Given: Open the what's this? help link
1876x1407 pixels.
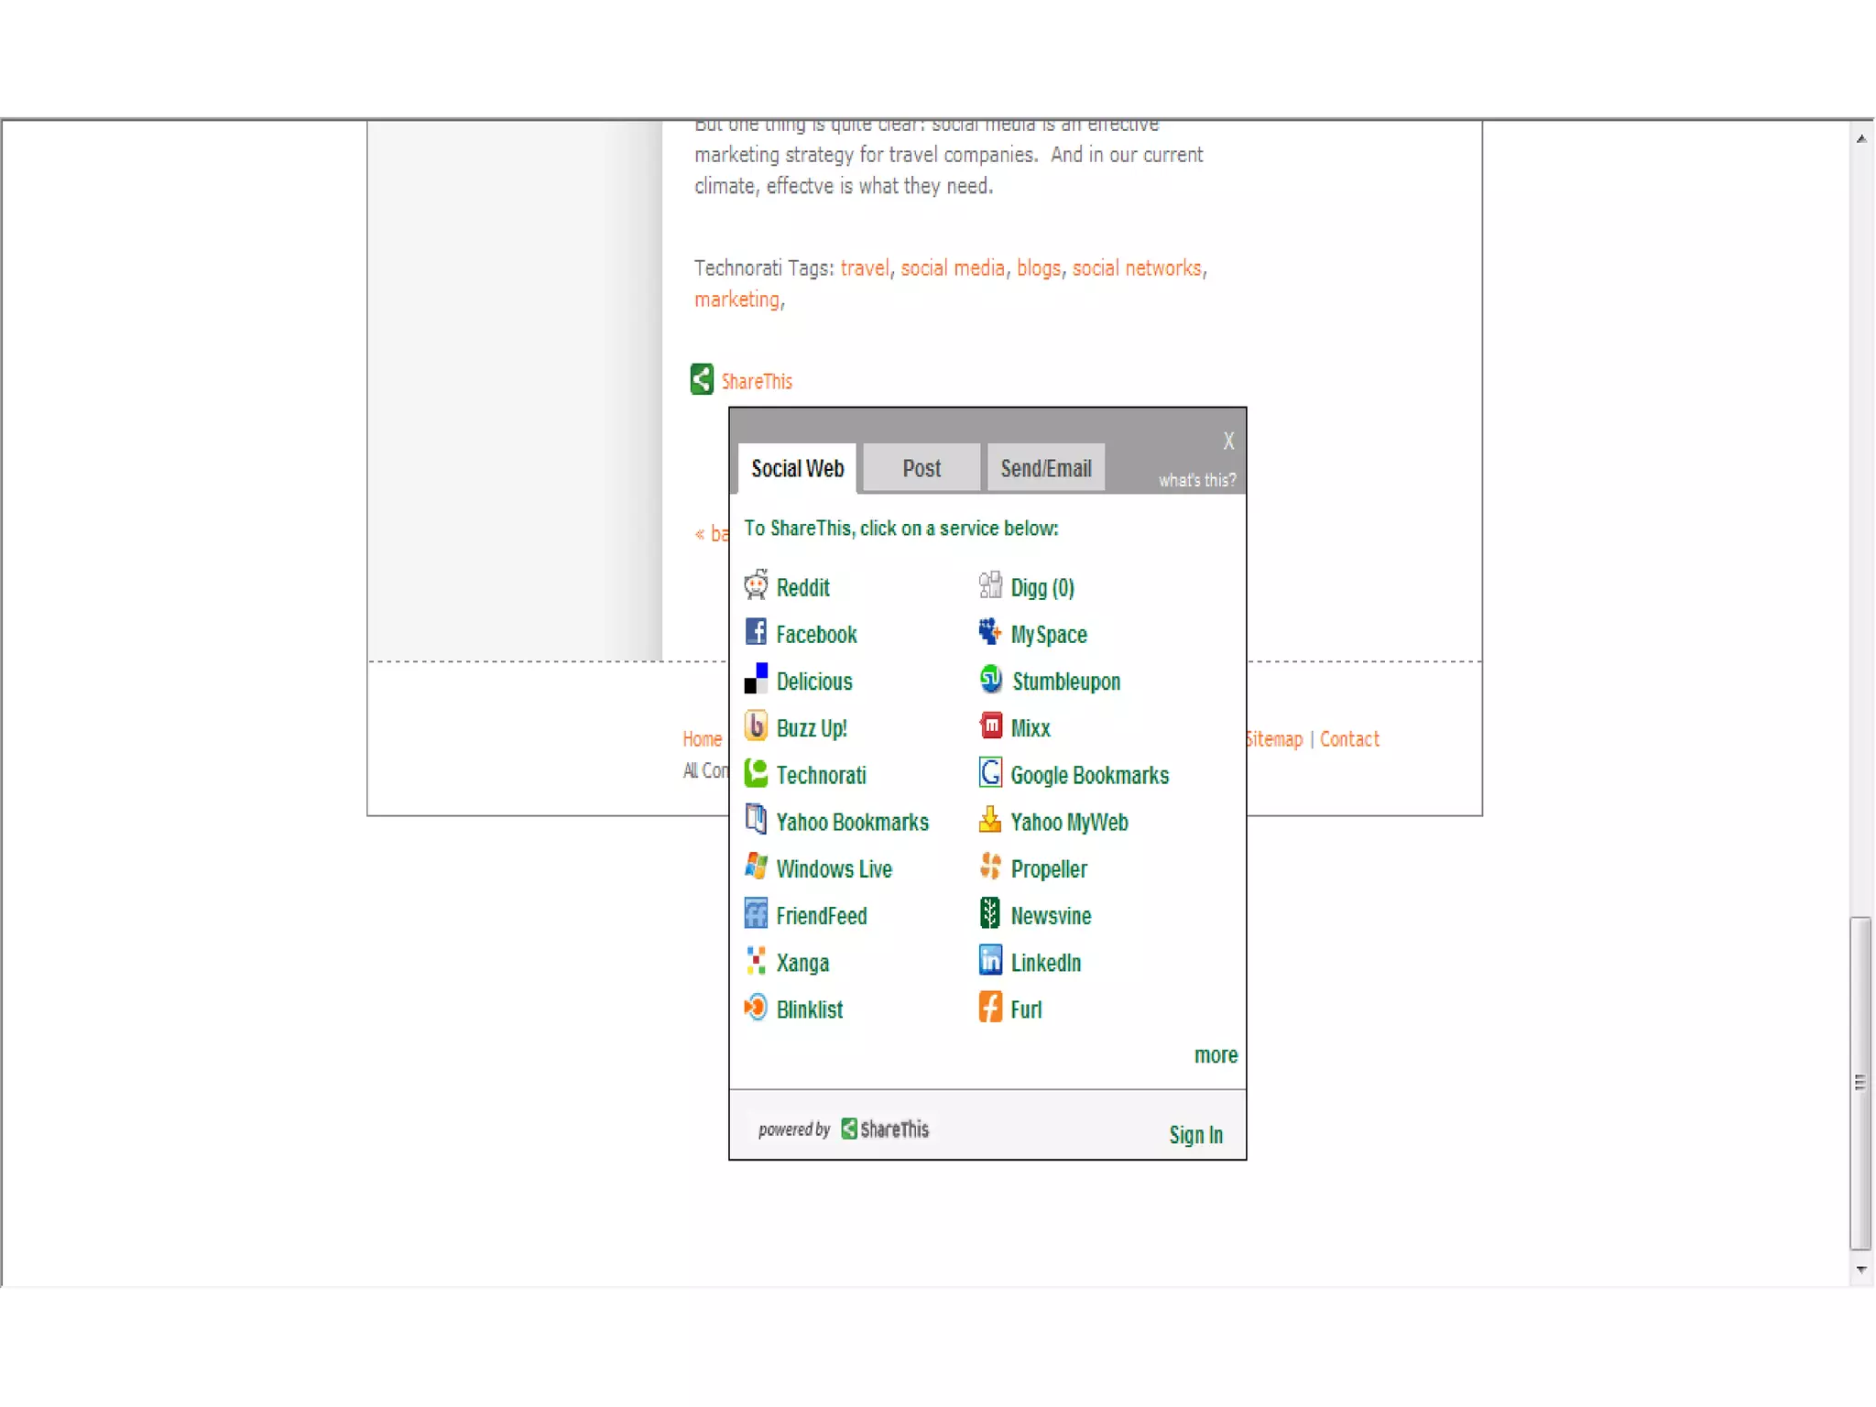Looking at the screenshot, I should [x=1196, y=480].
